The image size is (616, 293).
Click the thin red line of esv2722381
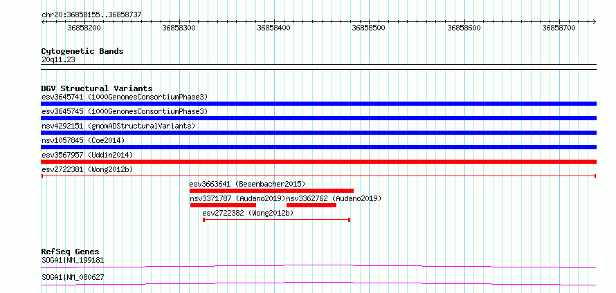coord(318,176)
